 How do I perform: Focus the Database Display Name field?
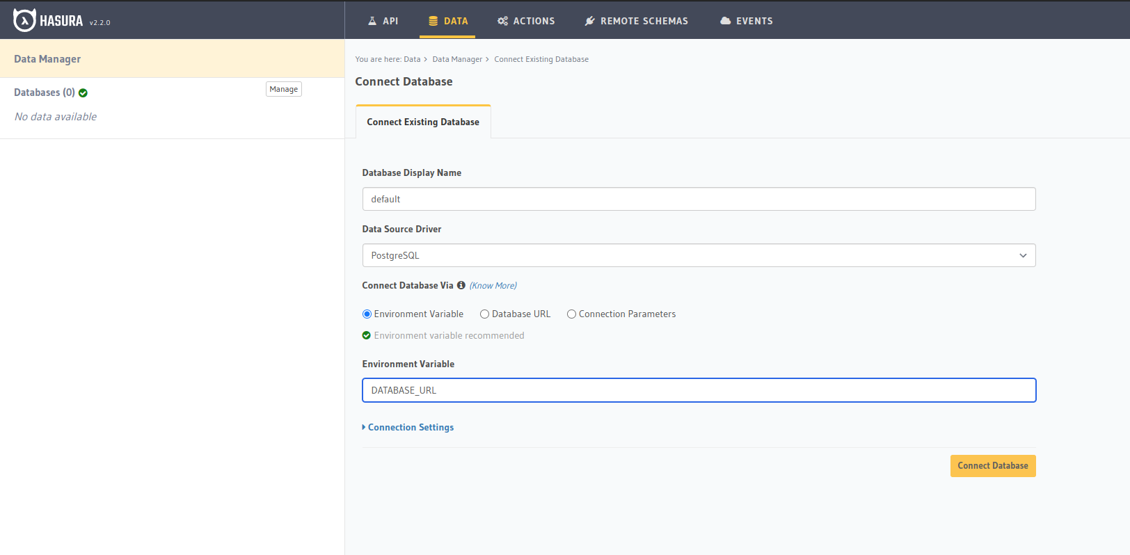tap(699, 199)
